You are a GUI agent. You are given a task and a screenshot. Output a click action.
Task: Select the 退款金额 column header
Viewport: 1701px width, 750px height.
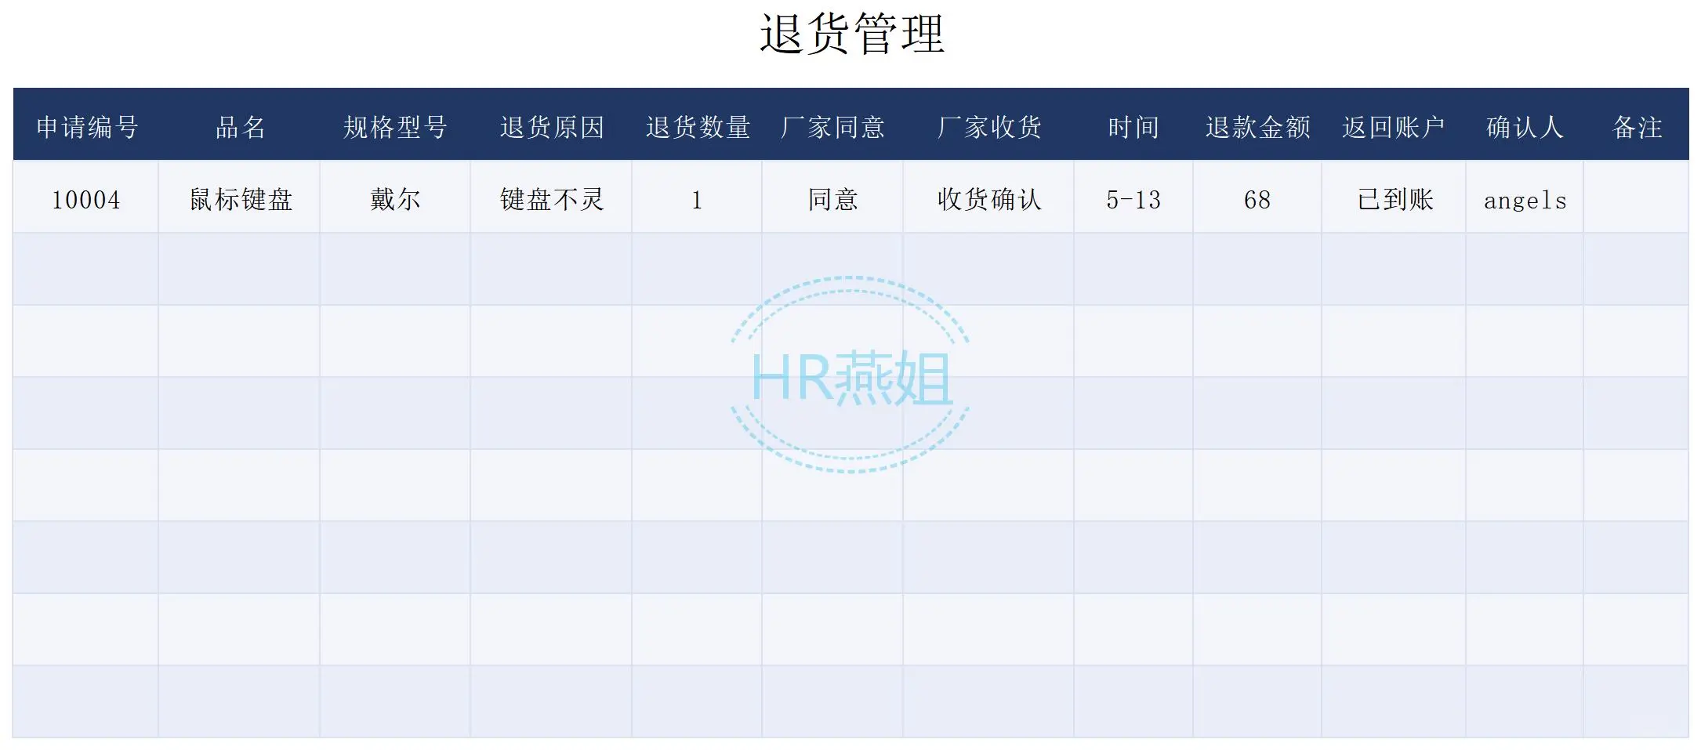coord(1257,126)
